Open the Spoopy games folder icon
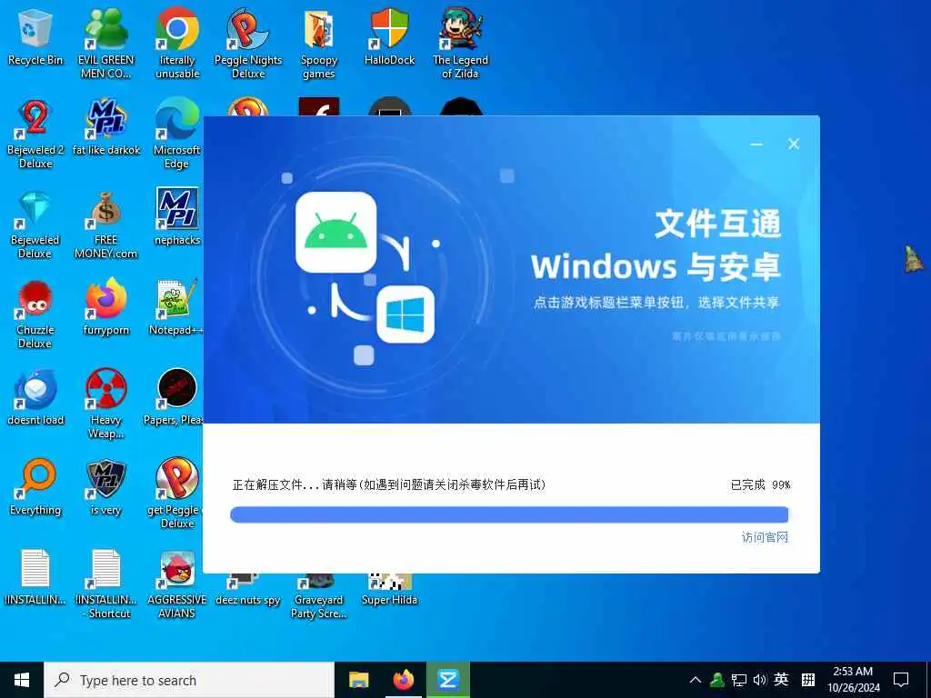This screenshot has height=698, width=931. [x=319, y=44]
